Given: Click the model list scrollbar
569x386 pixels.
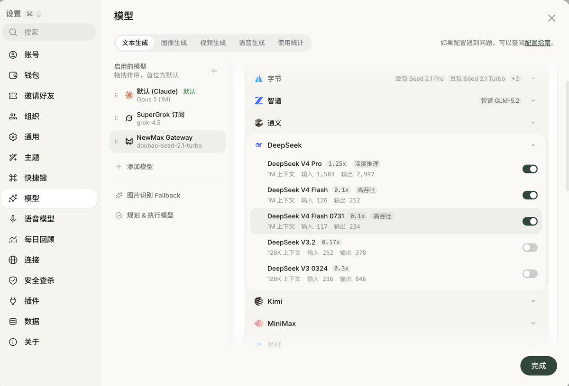Looking at the screenshot, I should (x=567, y=135).
